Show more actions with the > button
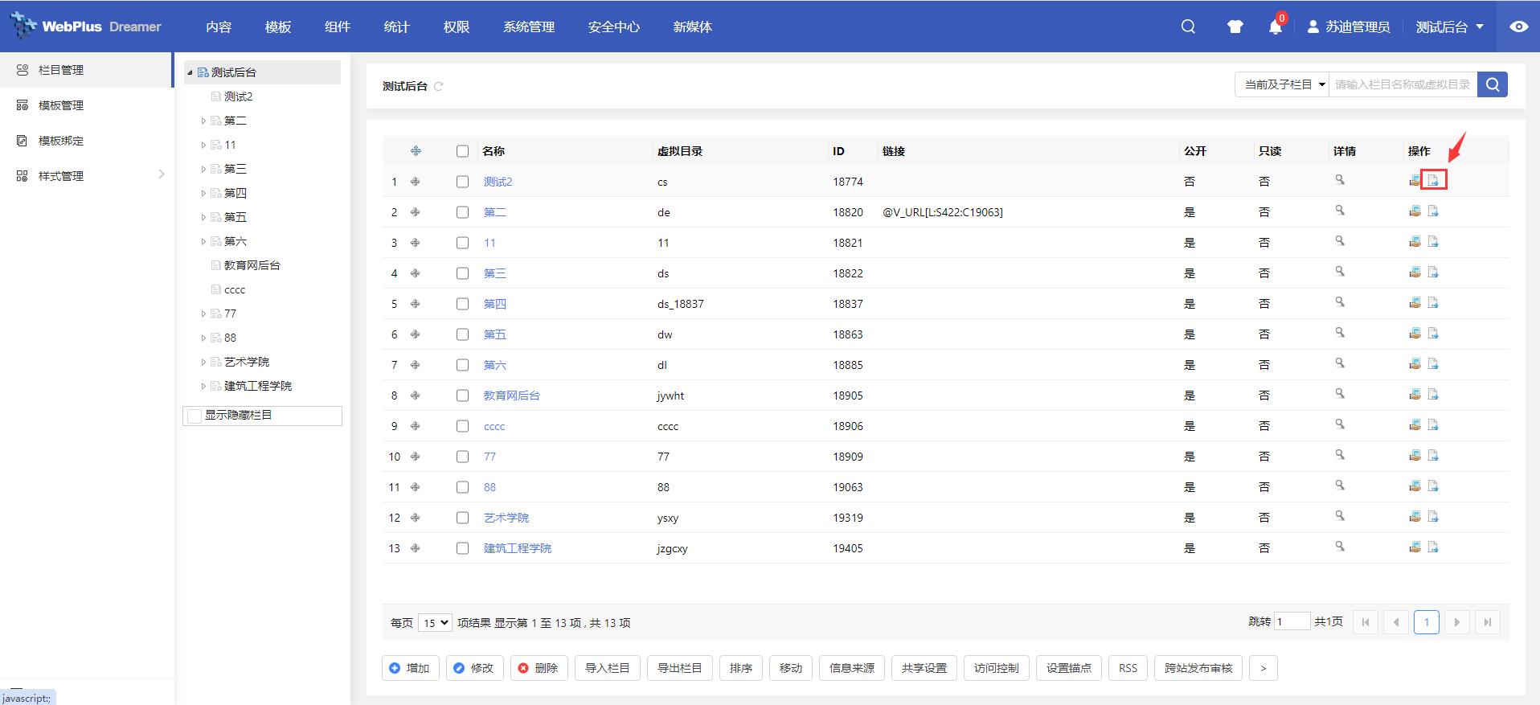Image resolution: width=1540 pixels, height=705 pixels. point(1264,668)
